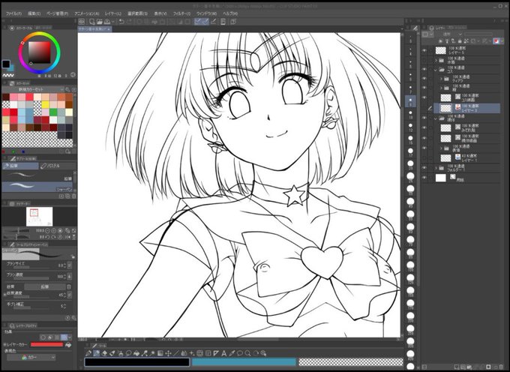The height and width of the screenshot is (372, 510).
Task: Choose brush size 15 preset
Action: 410,139
